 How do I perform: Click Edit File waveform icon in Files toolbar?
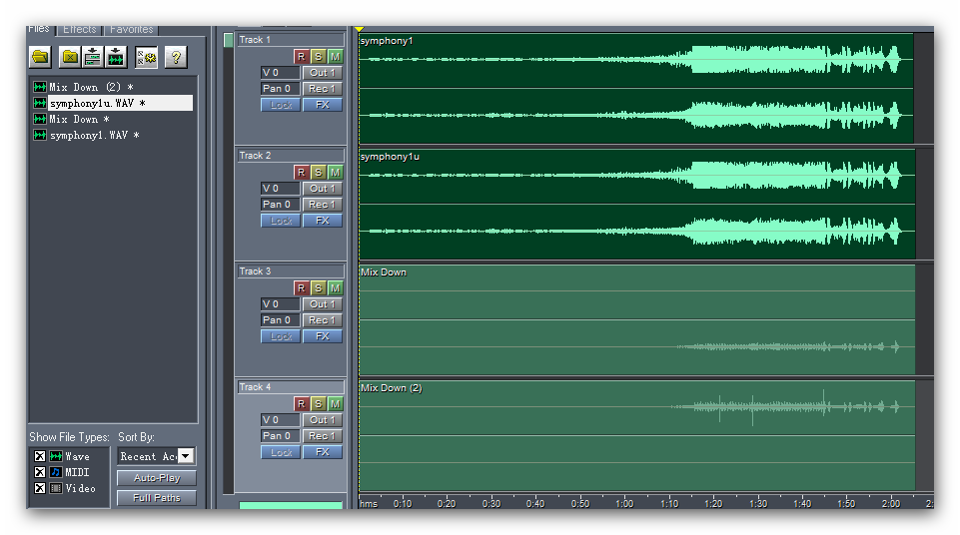click(116, 58)
